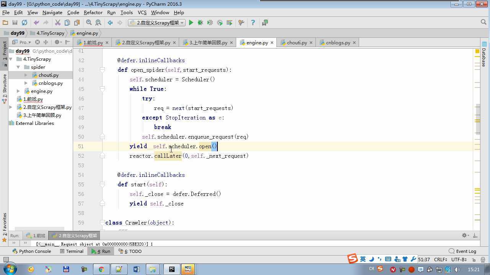Click Collapse All icon in Project panel
The height and width of the screenshot is (275, 490).
click(x=46, y=42)
